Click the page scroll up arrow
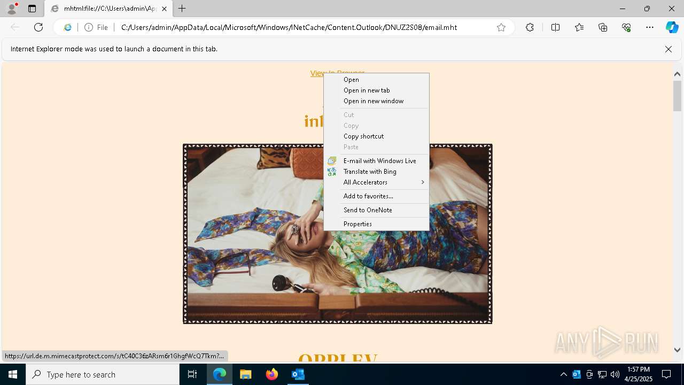The width and height of the screenshot is (684, 385). 677,74
